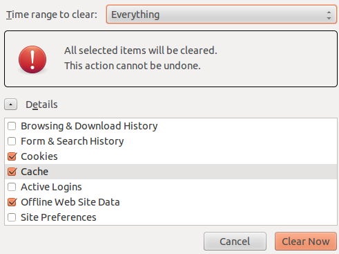This screenshot has width=339, height=254.
Task: Select the Cache row label
Action: click(35, 172)
